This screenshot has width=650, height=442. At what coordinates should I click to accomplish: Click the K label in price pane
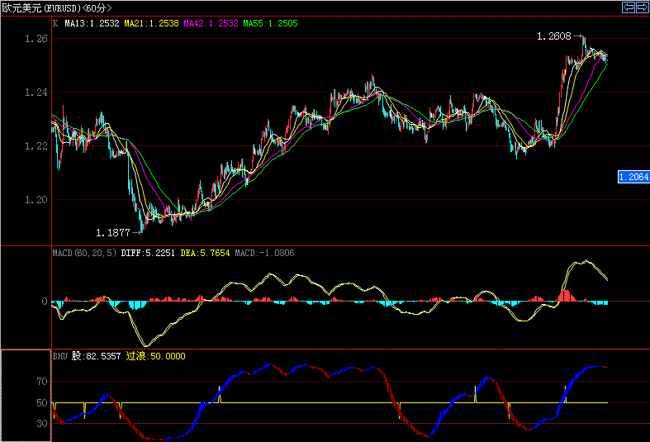pyautogui.click(x=55, y=23)
